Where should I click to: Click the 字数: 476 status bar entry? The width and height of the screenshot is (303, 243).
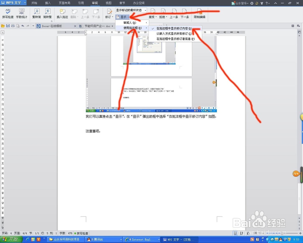click(66, 233)
